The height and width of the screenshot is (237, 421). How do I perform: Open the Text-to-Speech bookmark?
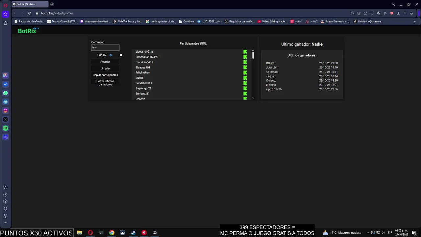62,21
